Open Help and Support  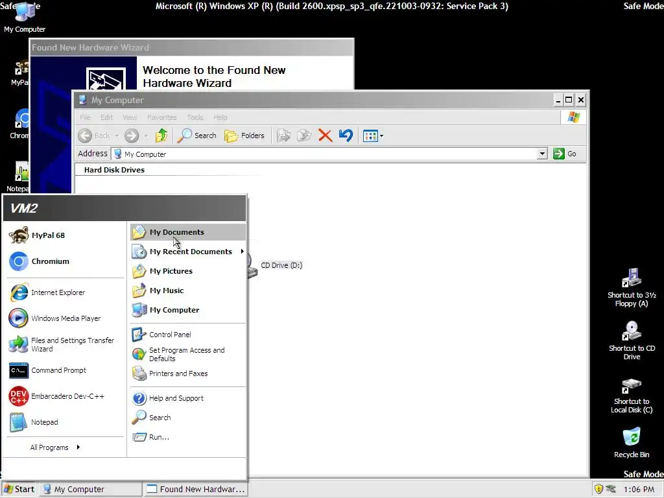(187, 398)
